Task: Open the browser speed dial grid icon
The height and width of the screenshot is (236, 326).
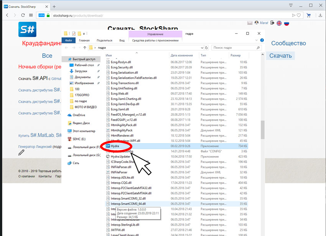Action: point(31,15)
